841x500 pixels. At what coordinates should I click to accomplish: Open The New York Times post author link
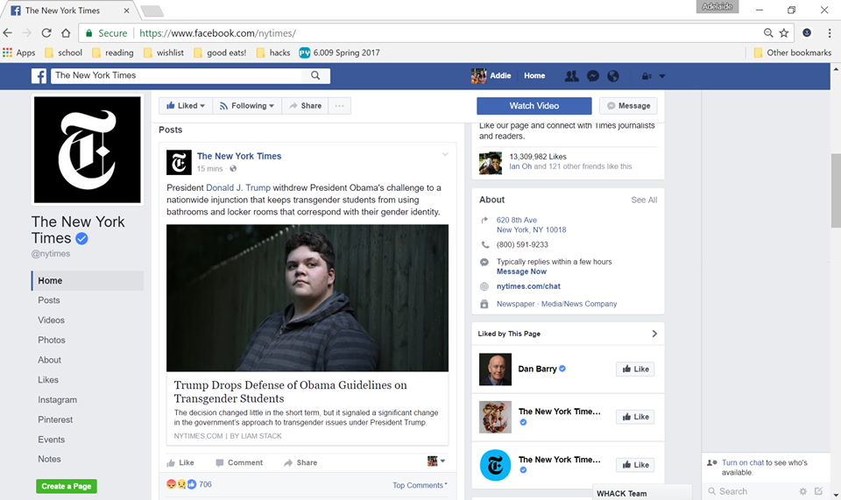[x=239, y=156]
